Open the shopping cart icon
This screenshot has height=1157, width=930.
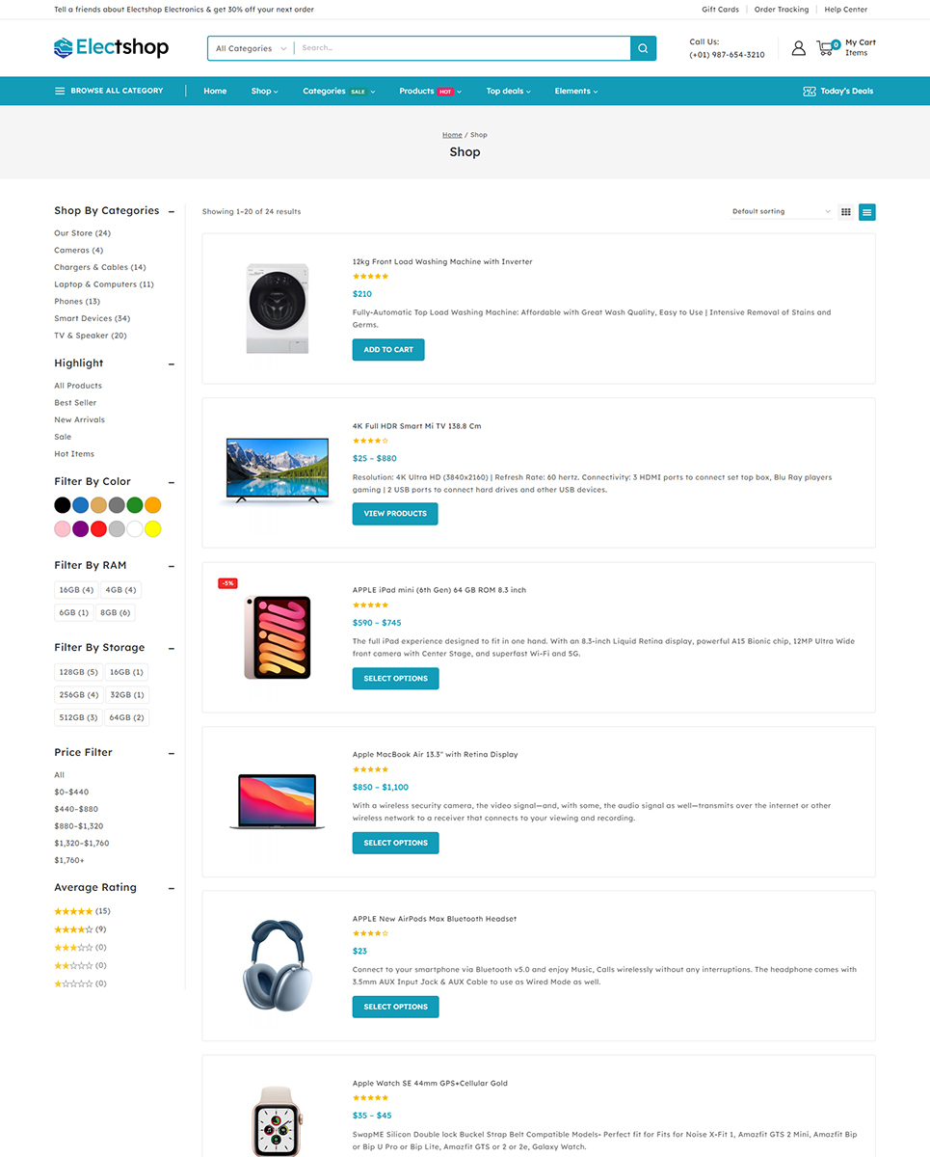pyautogui.click(x=825, y=47)
